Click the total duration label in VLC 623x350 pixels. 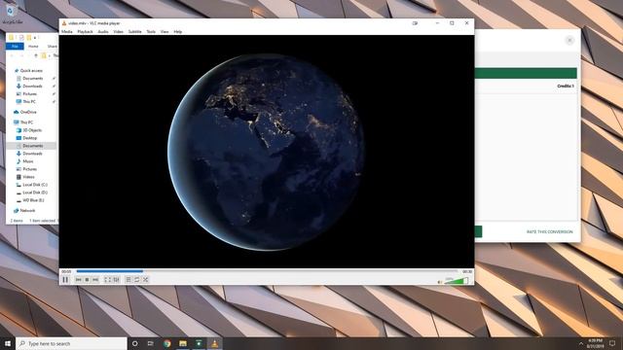coord(467,271)
